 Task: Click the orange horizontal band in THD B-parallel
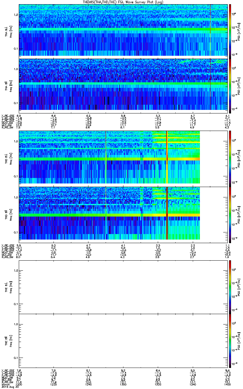pyautogui.click(x=110, y=215)
